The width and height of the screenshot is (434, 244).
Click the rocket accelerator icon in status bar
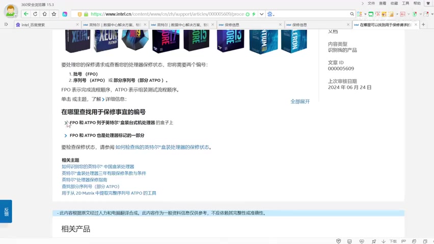(x=374, y=241)
